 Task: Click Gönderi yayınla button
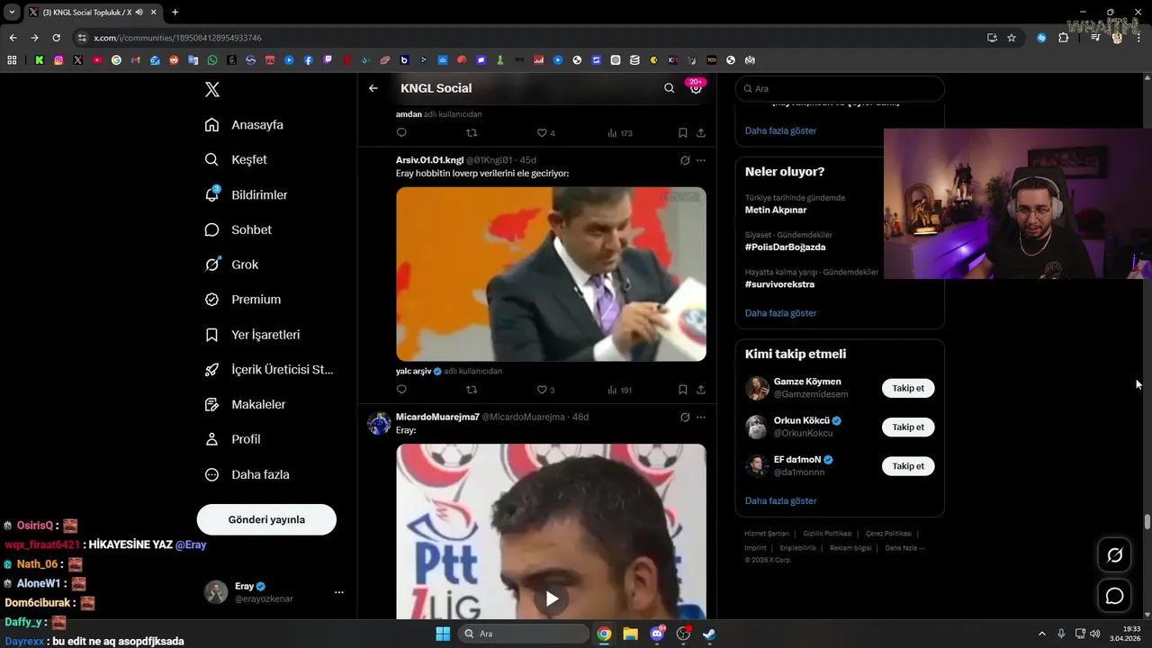coord(266,519)
